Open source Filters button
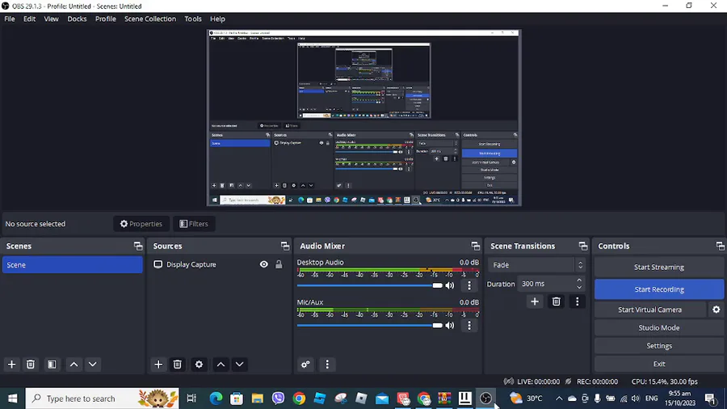This screenshot has width=727, height=409. point(194,224)
